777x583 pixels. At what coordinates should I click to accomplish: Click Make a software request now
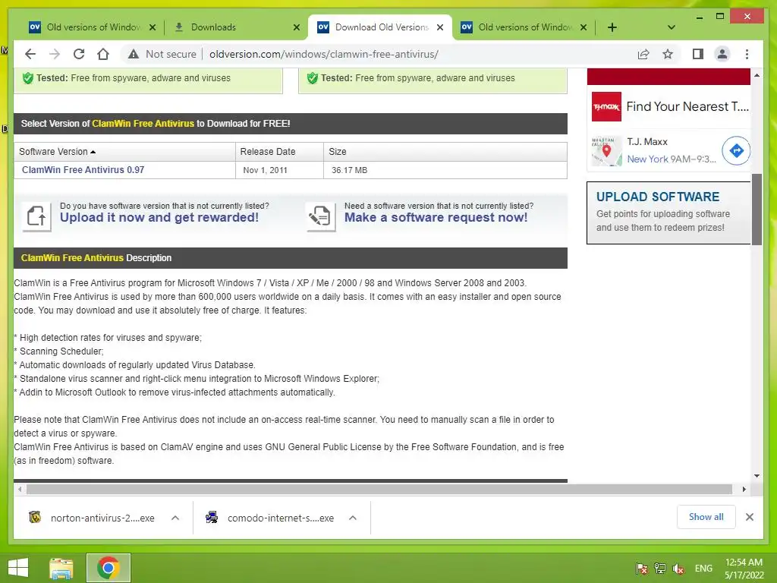click(x=436, y=217)
